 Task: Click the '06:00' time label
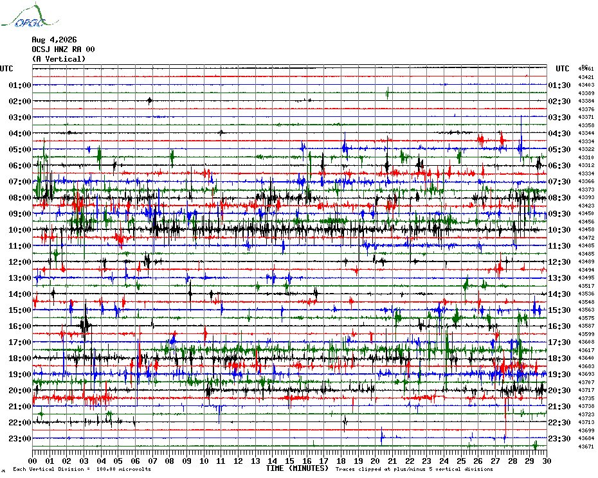point(20,165)
